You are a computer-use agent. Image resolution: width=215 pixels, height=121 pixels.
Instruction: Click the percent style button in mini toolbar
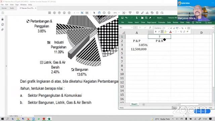point(182,28)
